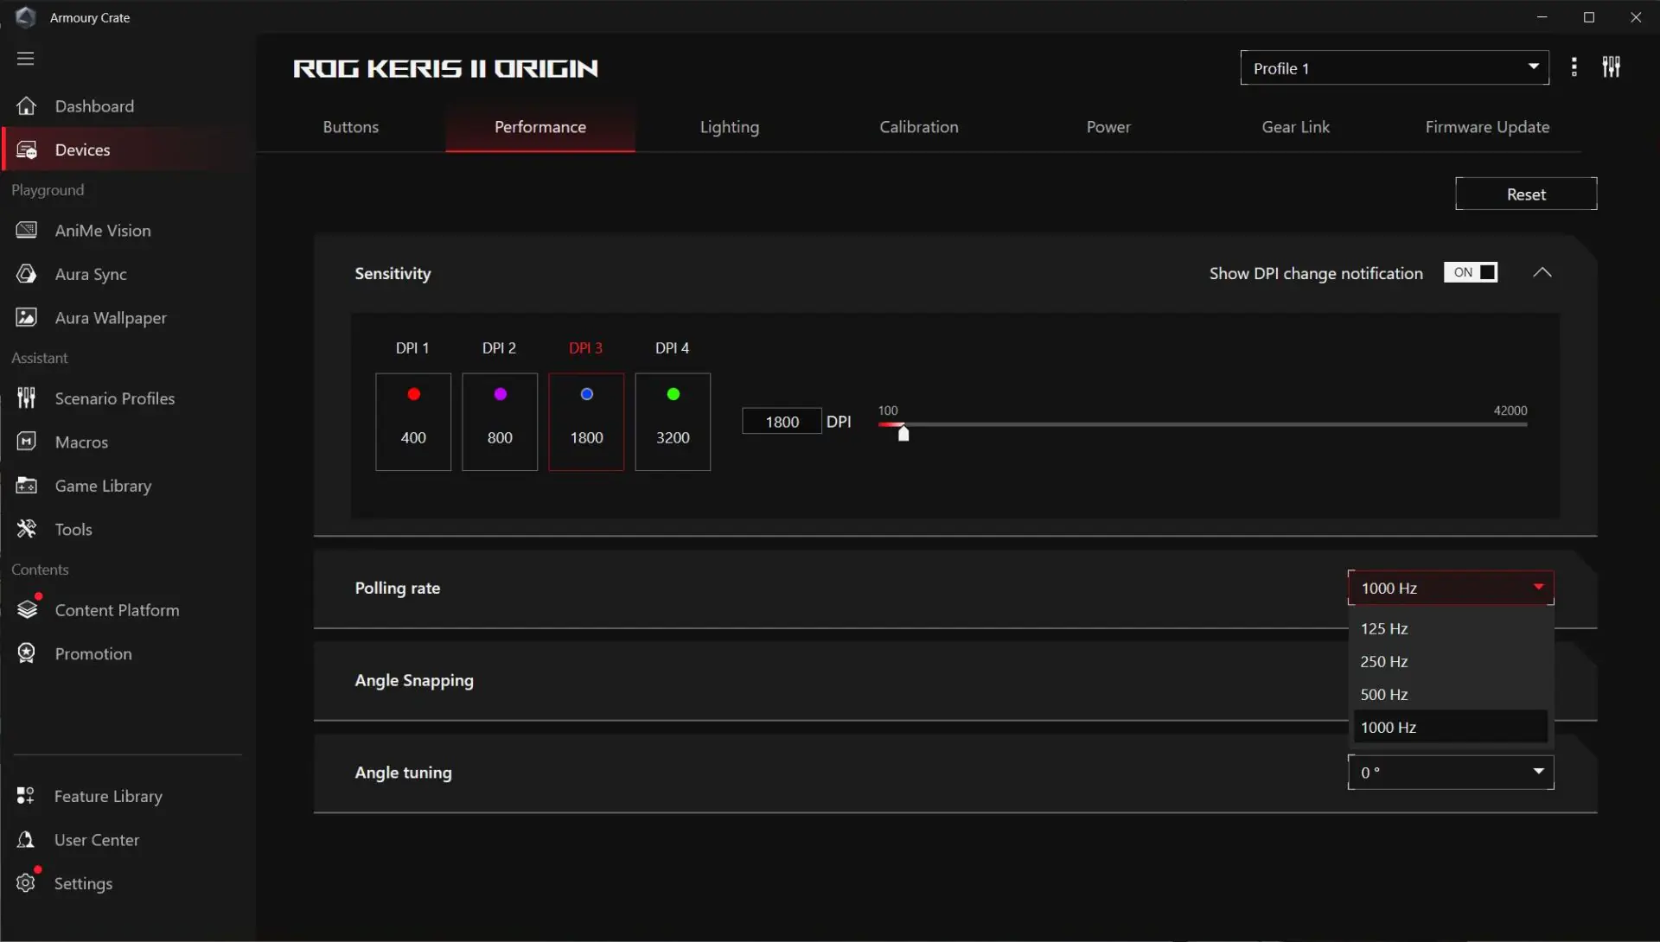
Task: Click the Scenario Profiles icon
Action: 26,398
